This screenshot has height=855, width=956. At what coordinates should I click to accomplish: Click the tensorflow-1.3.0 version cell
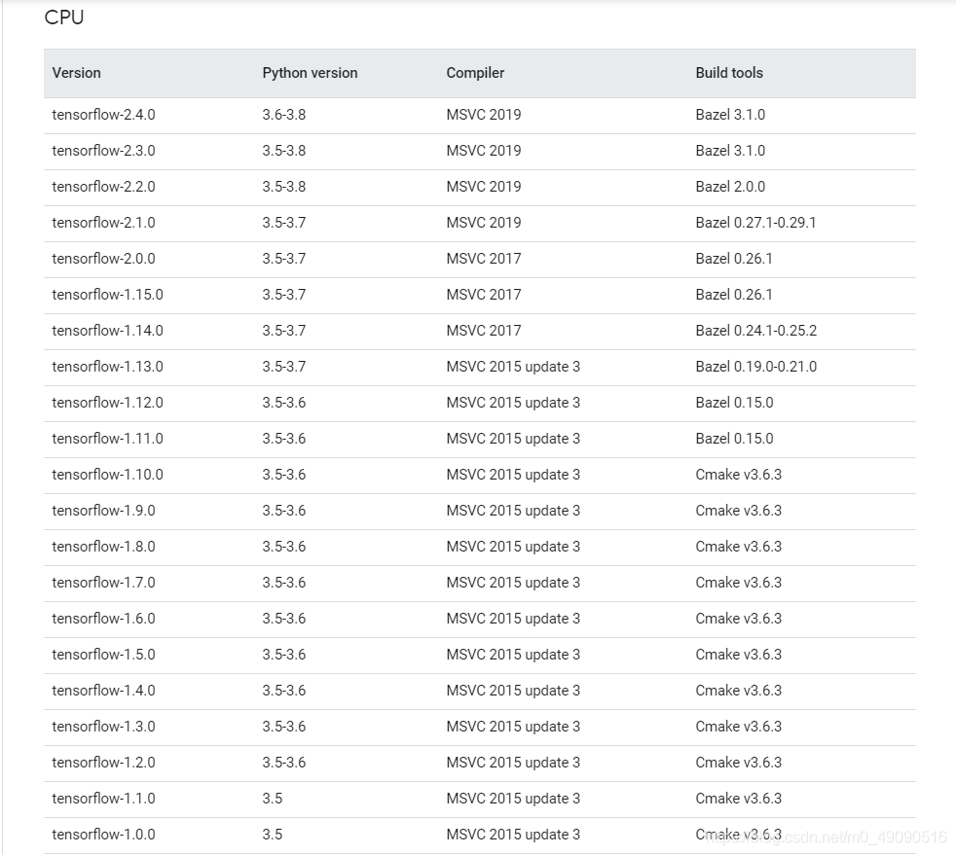pyautogui.click(x=103, y=726)
